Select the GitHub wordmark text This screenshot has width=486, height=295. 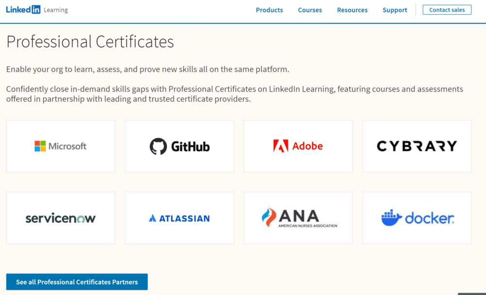click(190, 146)
